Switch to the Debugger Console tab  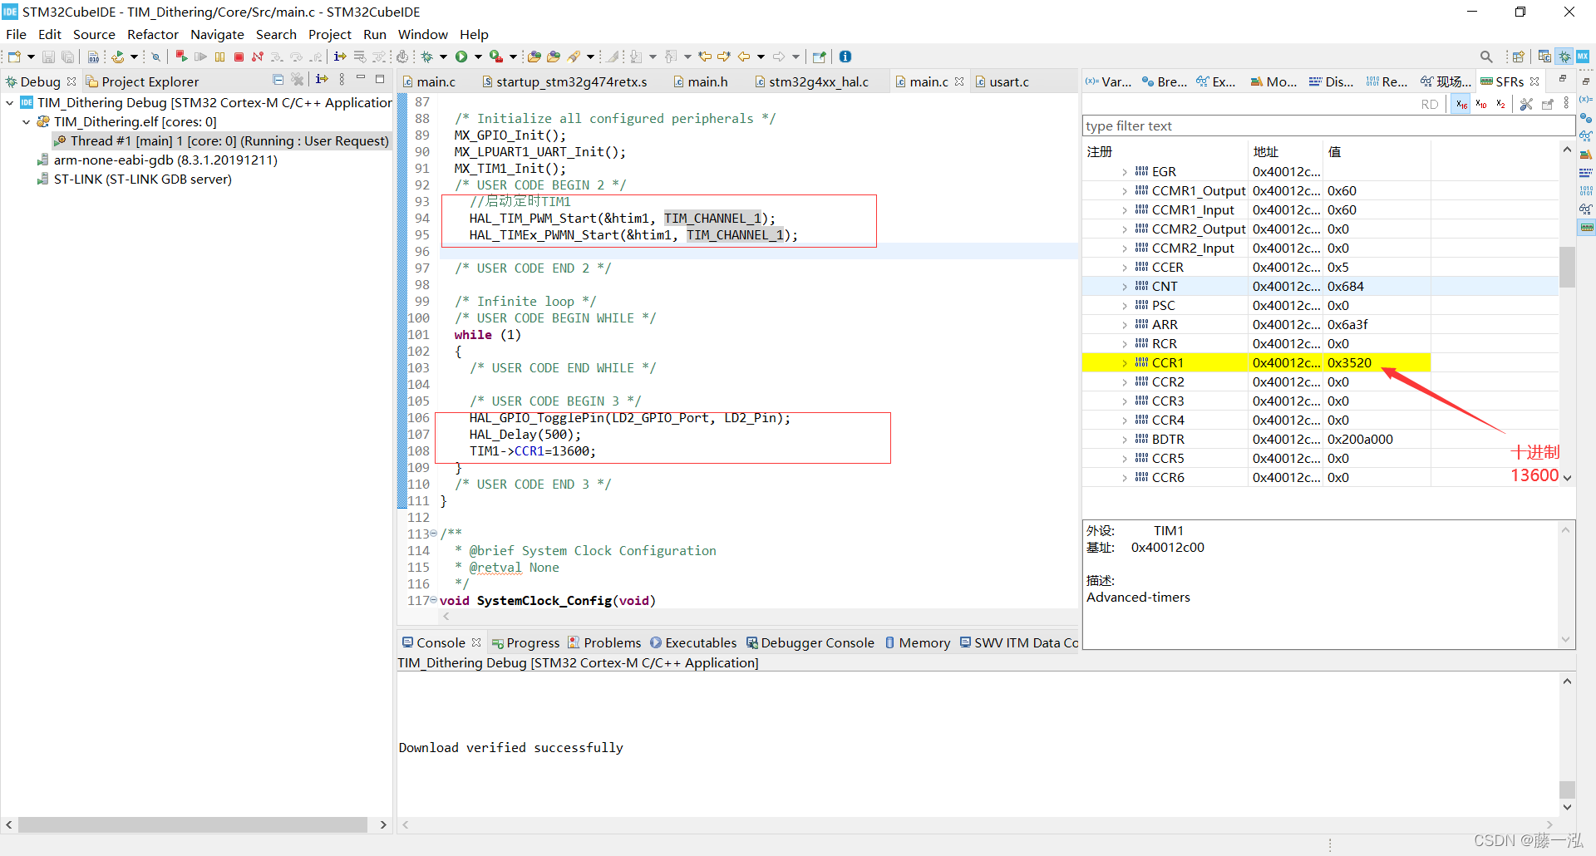(810, 642)
